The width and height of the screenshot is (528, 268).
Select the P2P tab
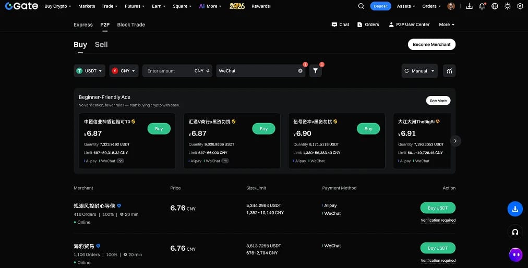click(x=105, y=25)
